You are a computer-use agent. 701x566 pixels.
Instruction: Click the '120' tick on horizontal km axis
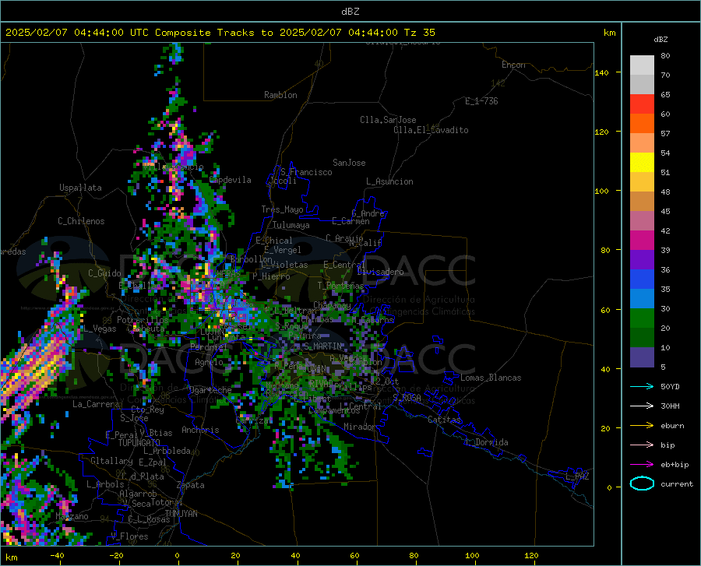point(531,555)
